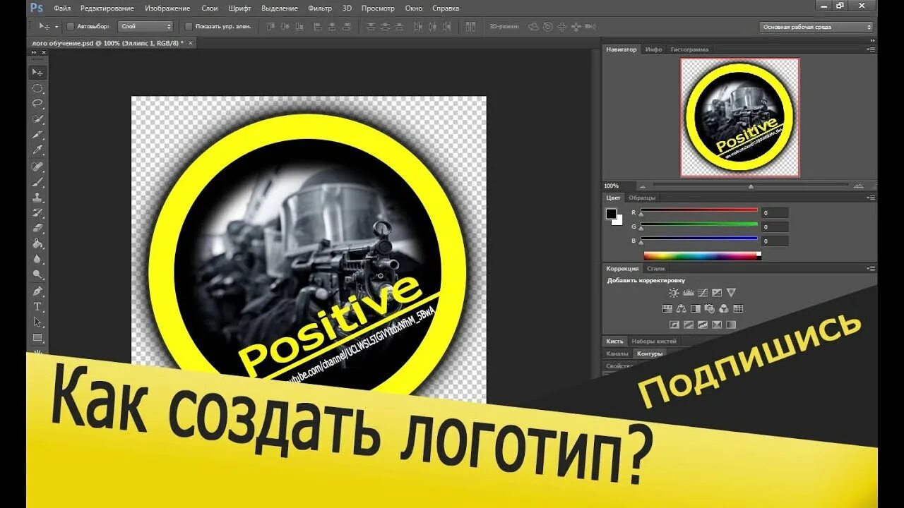
Task: Select the Clone Stamp tool
Action: pos(38,198)
